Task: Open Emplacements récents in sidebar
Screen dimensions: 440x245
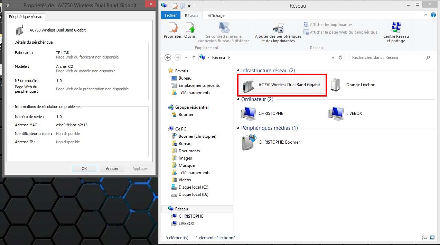Action: point(196,85)
